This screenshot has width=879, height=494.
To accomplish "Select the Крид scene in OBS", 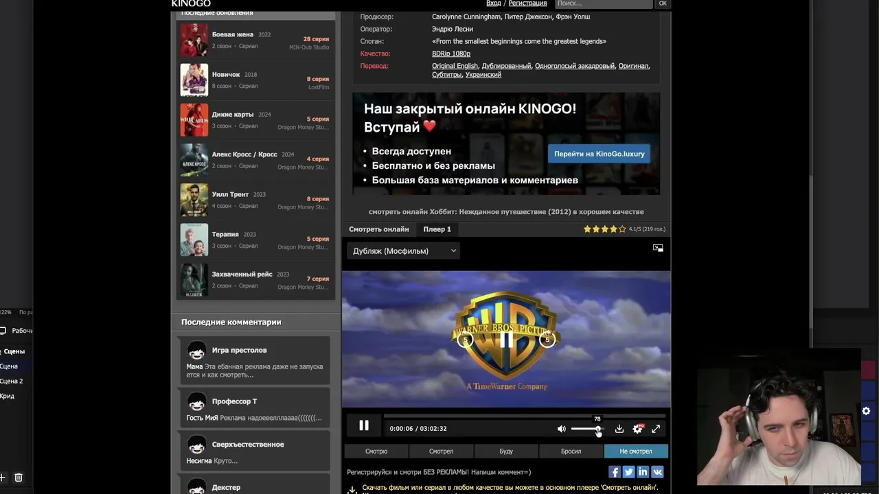I will tap(7, 396).
